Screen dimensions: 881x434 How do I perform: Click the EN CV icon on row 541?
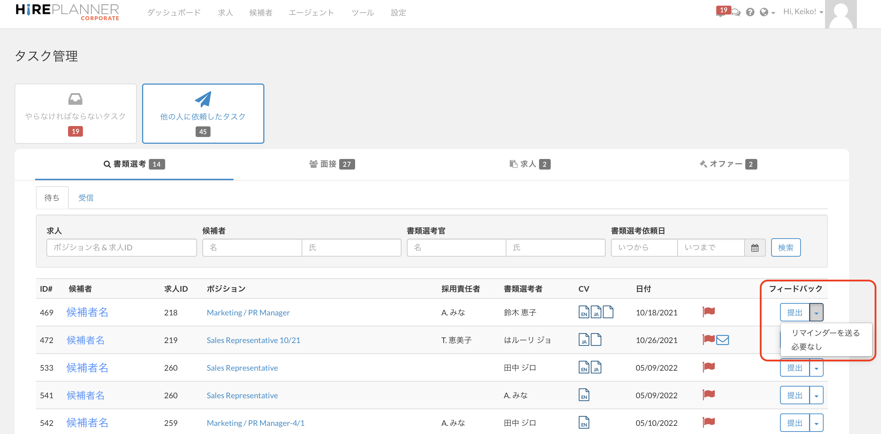click(584, 395)
